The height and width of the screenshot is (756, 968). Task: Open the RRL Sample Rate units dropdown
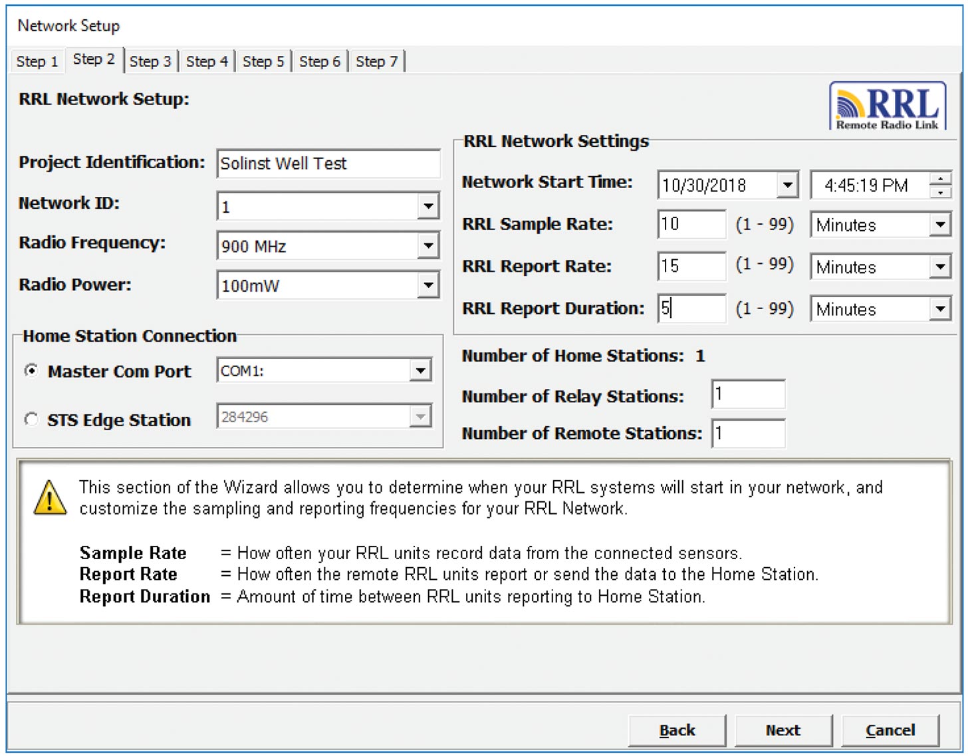pos(940,225)
